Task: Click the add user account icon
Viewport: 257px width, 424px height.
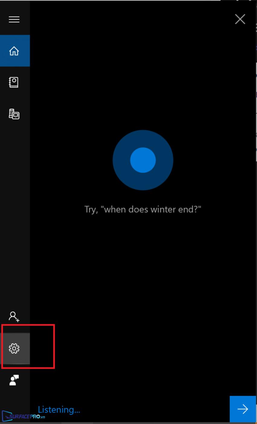Action: pos(14,317)
